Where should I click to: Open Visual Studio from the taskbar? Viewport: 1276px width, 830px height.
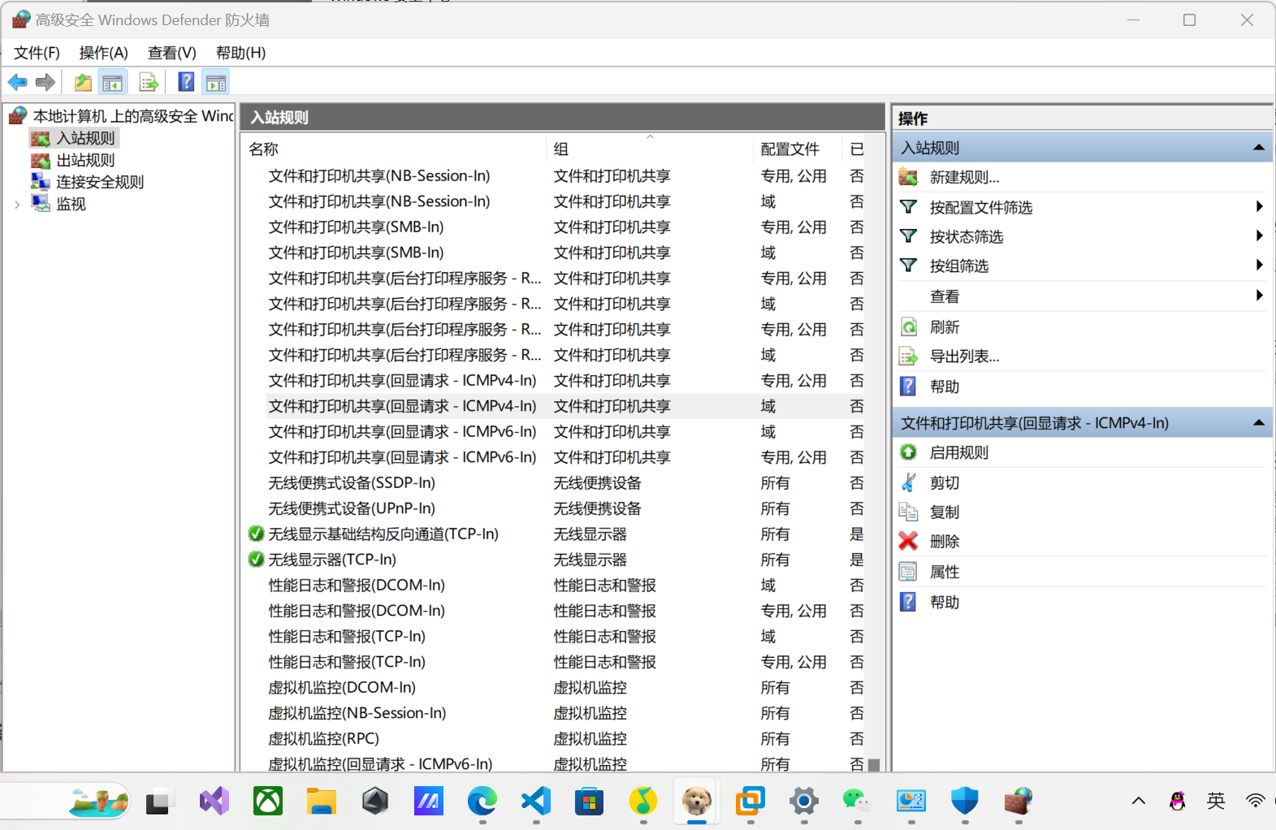pos(214,802)
